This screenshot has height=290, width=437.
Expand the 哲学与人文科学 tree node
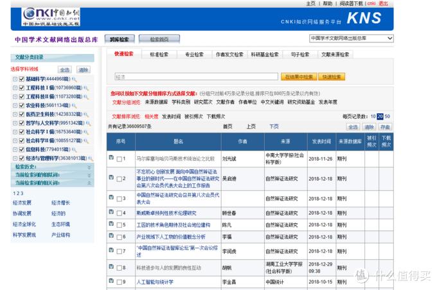tap(15, 123)
